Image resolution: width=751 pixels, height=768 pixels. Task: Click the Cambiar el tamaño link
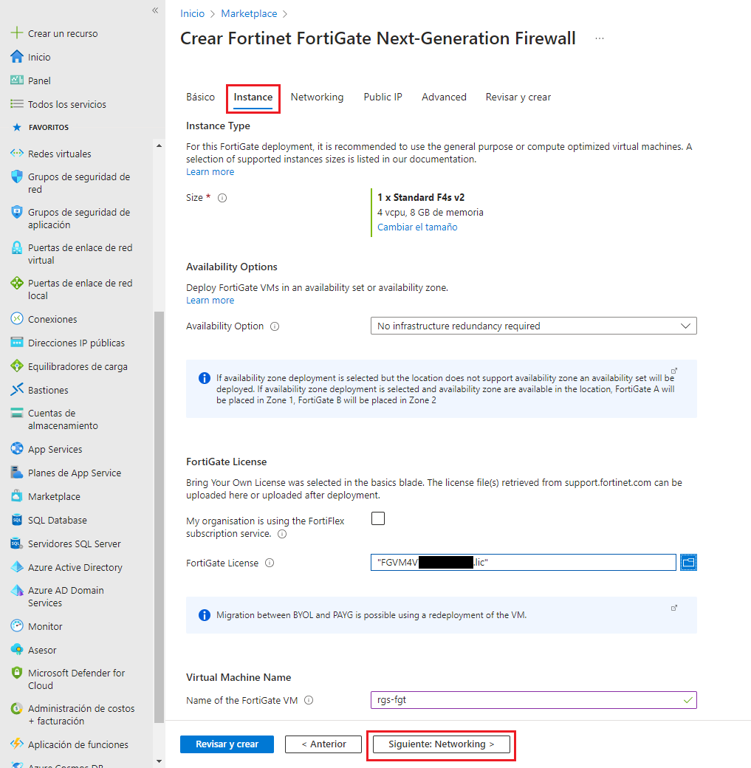pyautogui.click(x=416, y=227)
